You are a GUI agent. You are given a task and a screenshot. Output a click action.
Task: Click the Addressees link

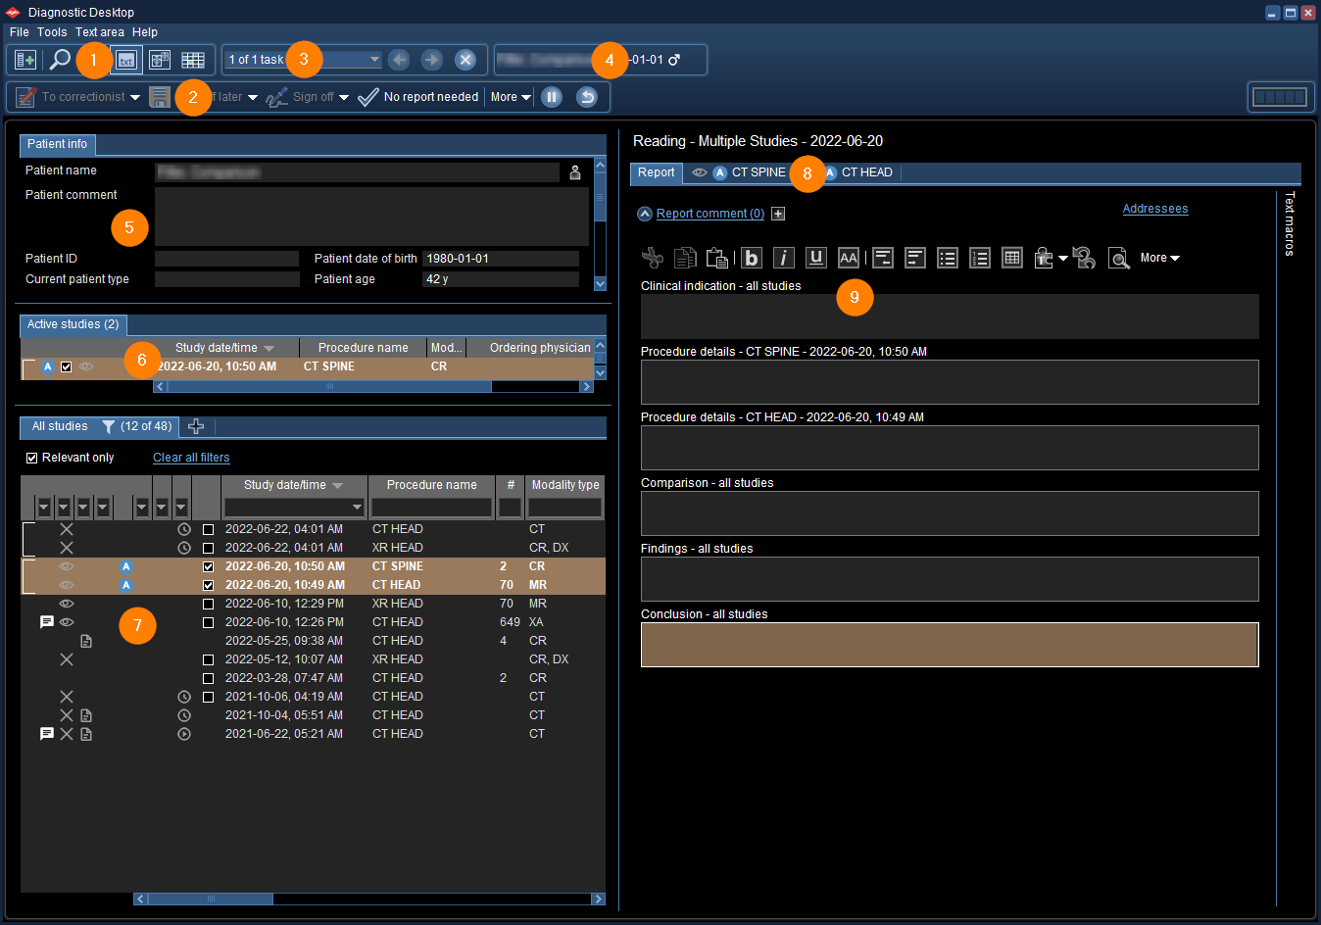[x=1154, y=209]
